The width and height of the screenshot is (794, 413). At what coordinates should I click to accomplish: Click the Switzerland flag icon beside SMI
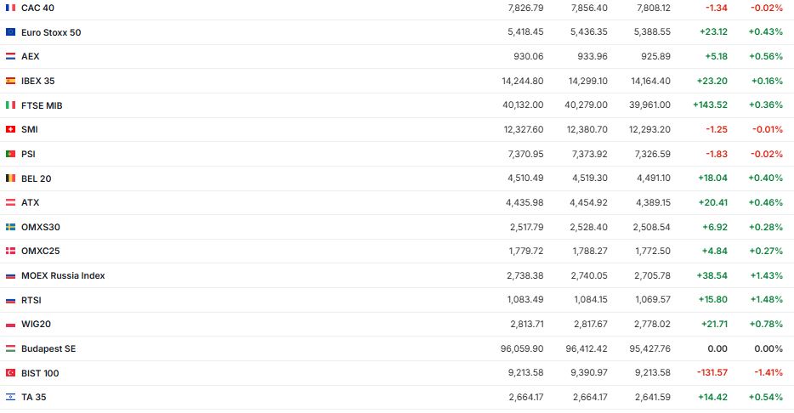(x=10, y=129)
